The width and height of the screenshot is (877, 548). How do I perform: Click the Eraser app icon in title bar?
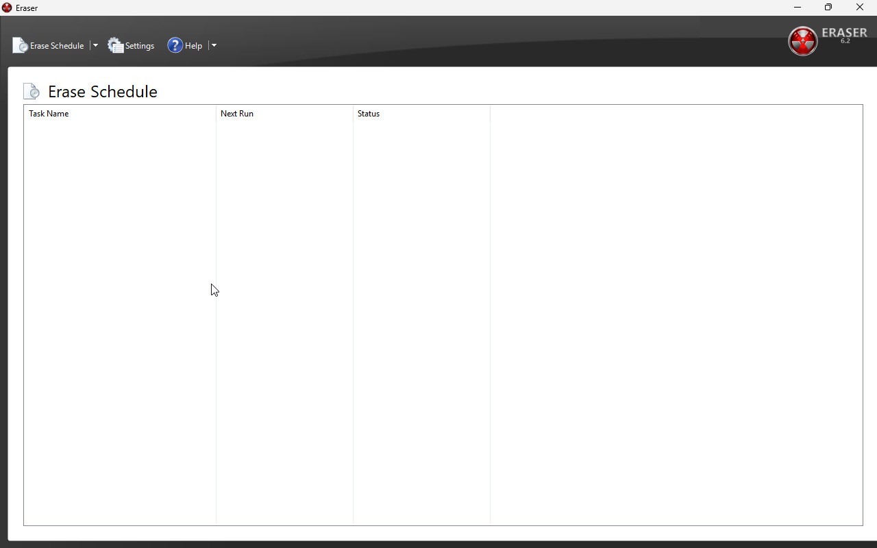click(7, 8)
